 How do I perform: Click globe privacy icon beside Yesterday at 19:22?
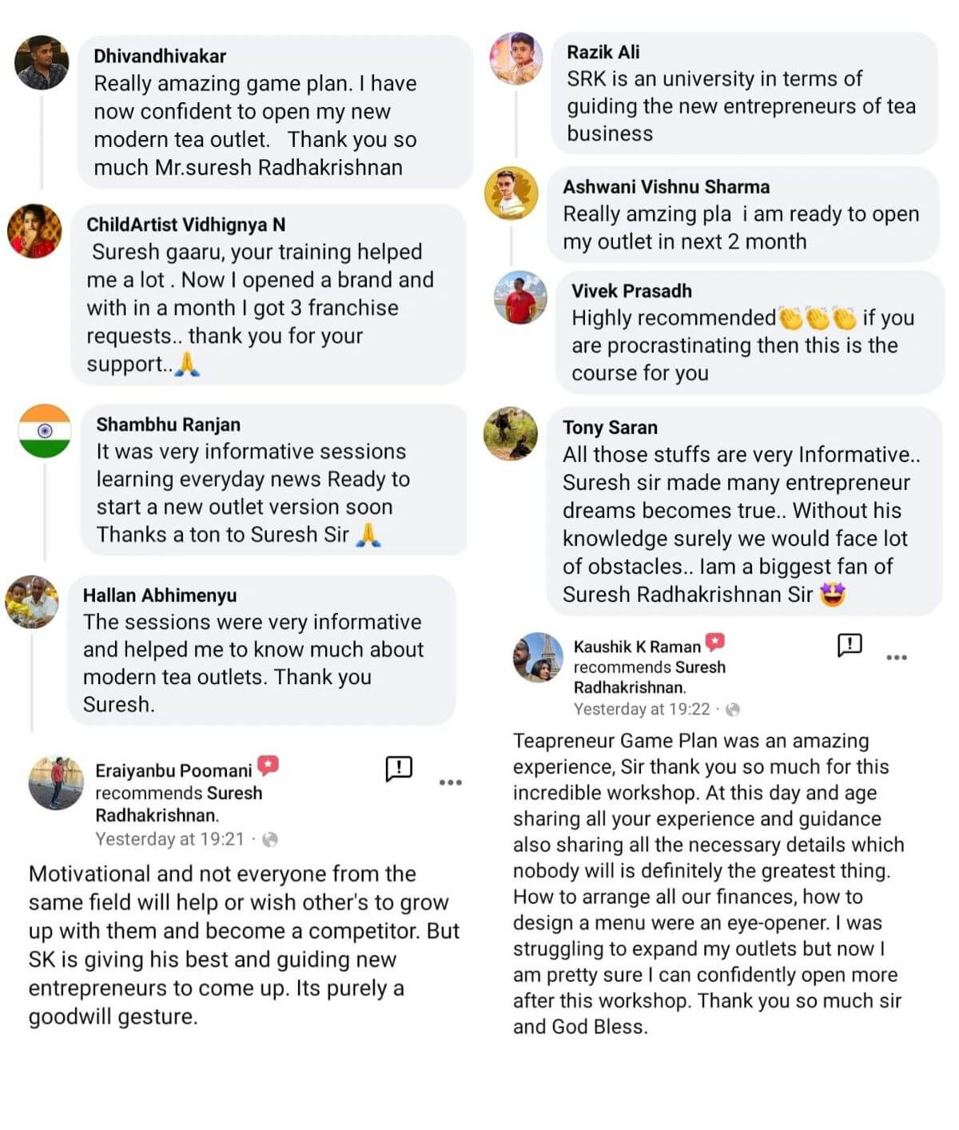click(x=732, y=709)
